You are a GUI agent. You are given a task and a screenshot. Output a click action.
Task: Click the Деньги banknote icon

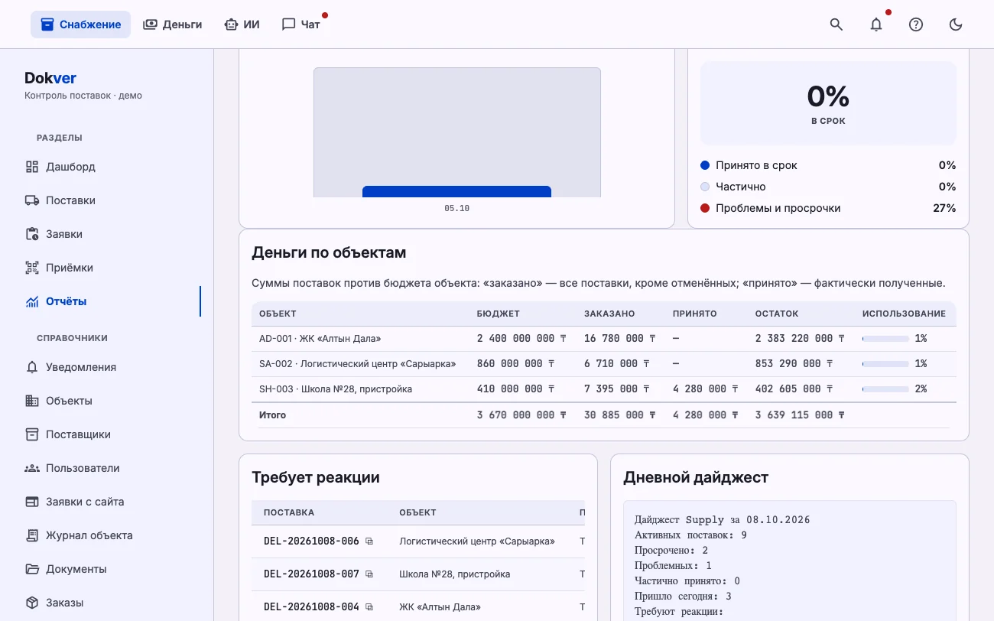click(150, 24)
